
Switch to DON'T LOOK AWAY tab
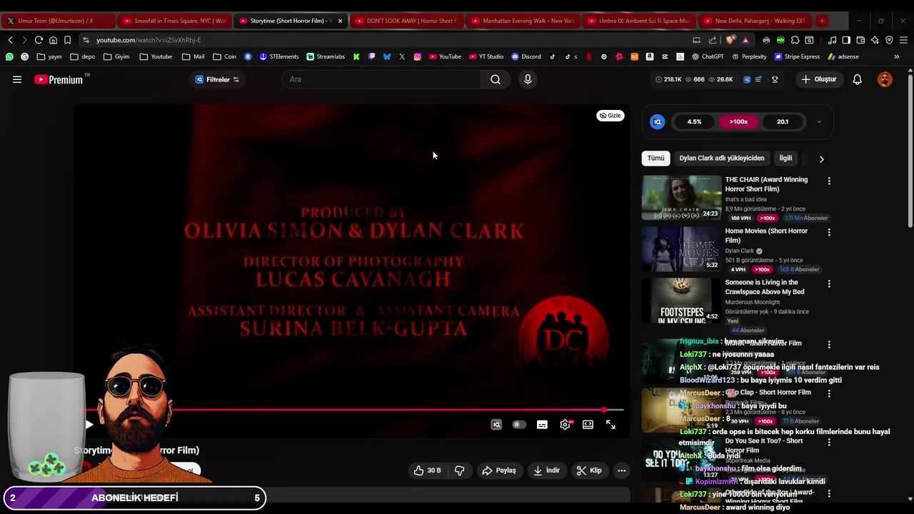(x=407, y=21)
